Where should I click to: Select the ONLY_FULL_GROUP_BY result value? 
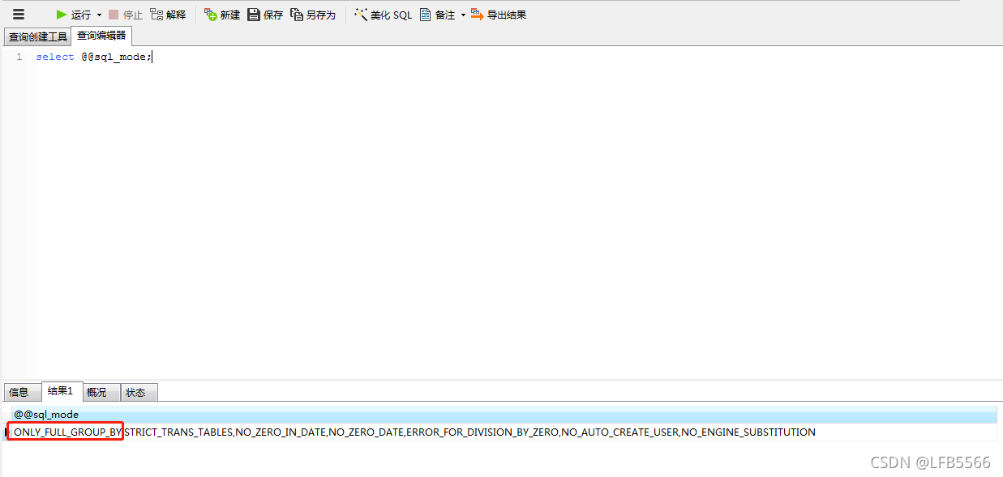[x=64, y=432]
